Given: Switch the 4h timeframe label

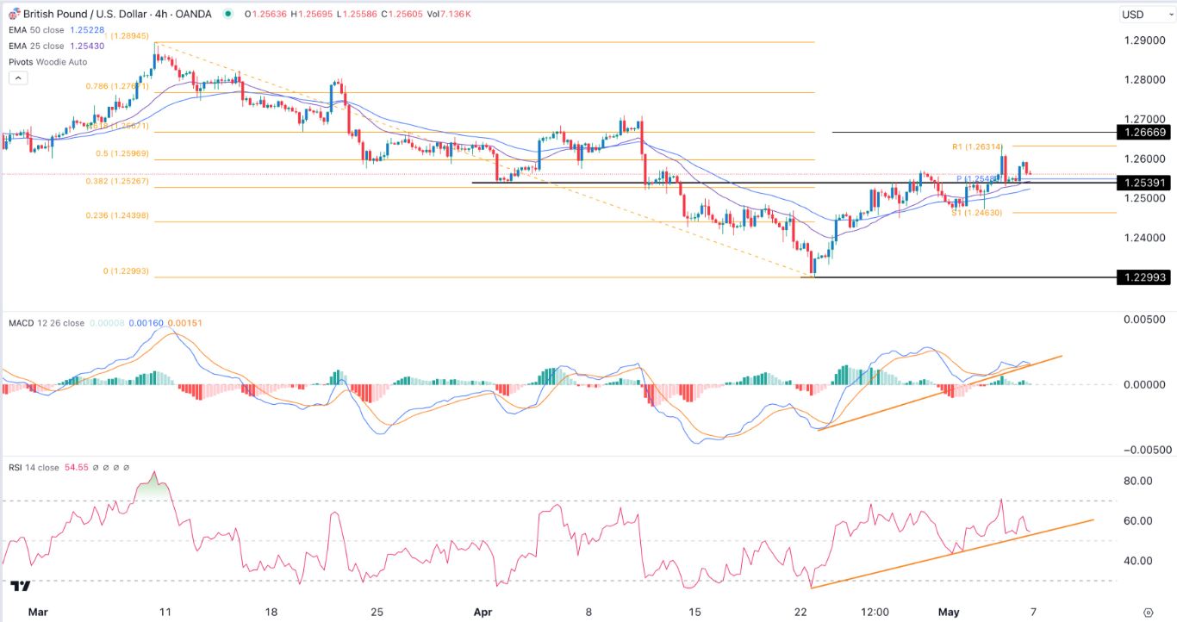Looking at the screenshot, I should coord(160,14).
